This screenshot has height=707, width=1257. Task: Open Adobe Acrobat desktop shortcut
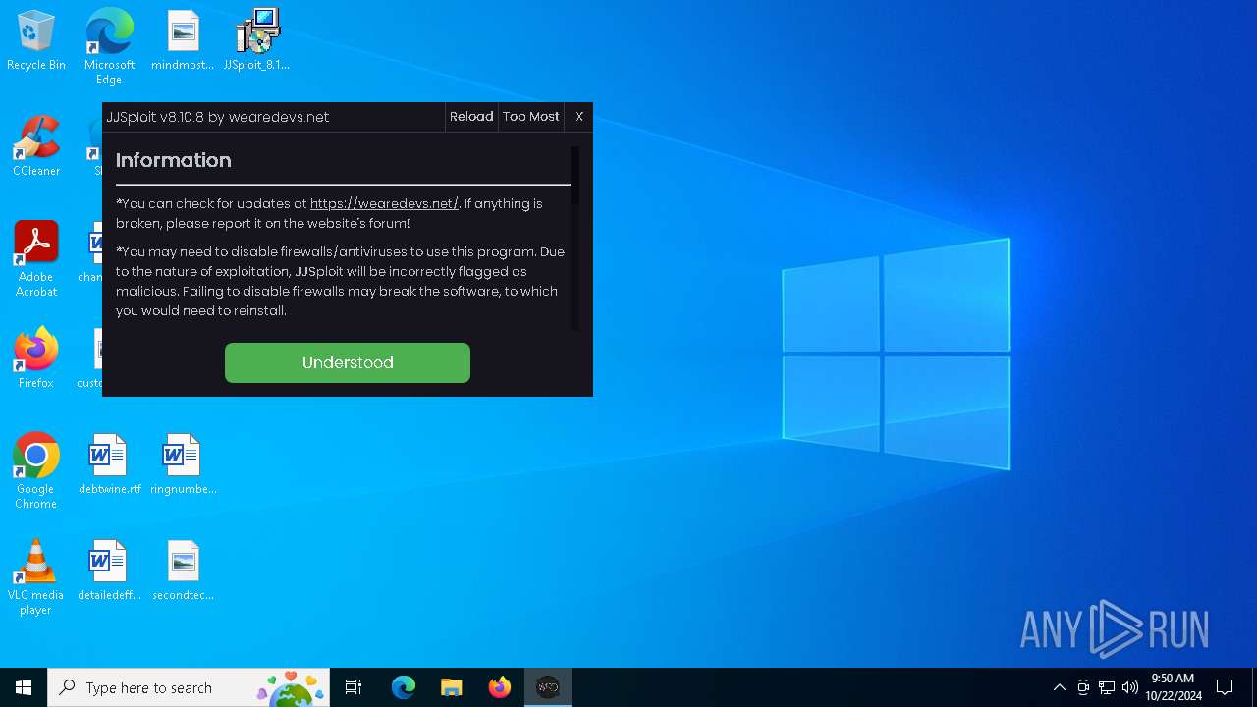(36, 258)
